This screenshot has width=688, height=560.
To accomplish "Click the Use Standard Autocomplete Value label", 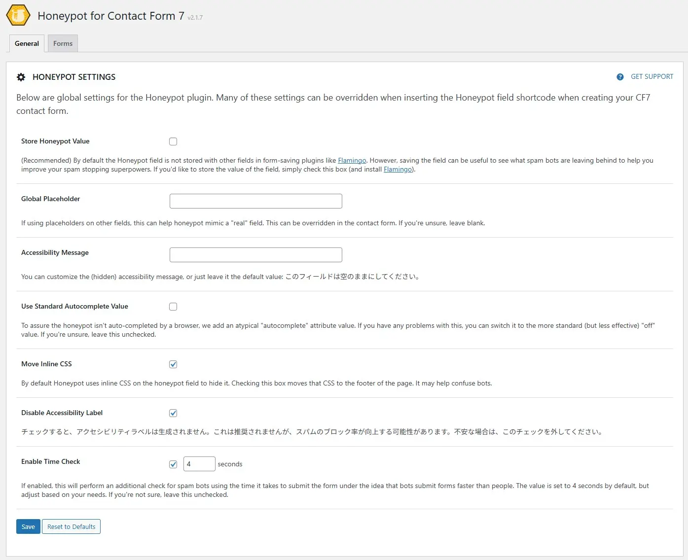I will [x=74, y=306].
